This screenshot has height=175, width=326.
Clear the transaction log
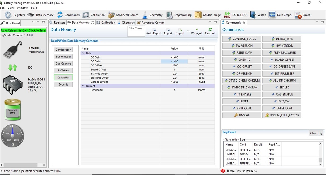(316, 133)
